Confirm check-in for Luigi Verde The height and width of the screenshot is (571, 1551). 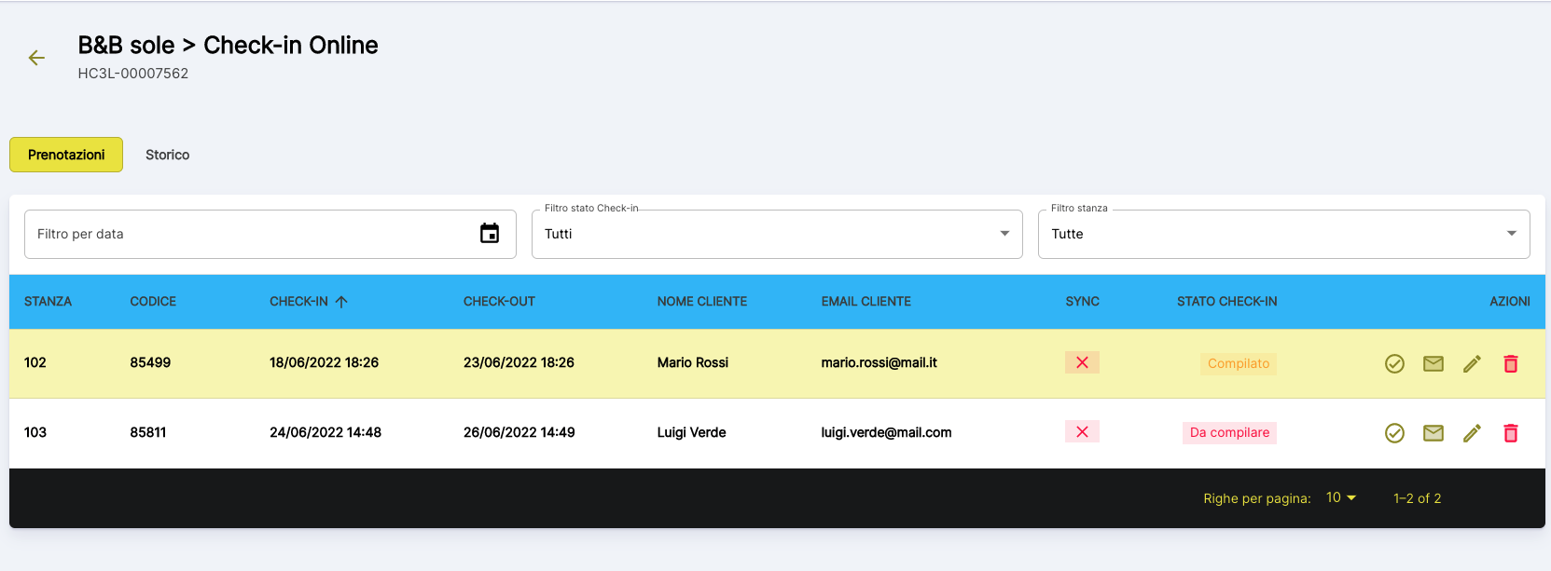coord(1394,433)
